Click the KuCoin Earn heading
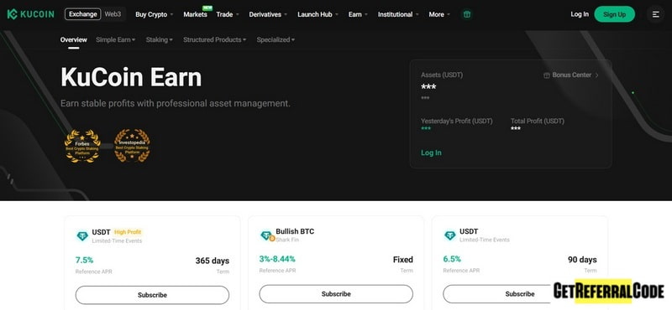Image resolution: width=672 pixels, height=310 pixels. click(131, 77)
